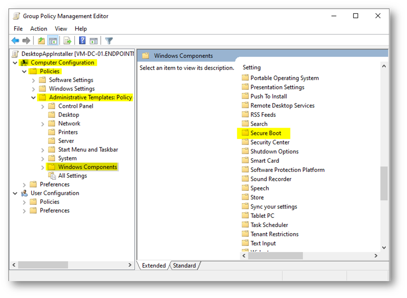Click the Forward arrow toolbar icon
The width and height of the screenshot is (407, 298).
tap(26, 41)
